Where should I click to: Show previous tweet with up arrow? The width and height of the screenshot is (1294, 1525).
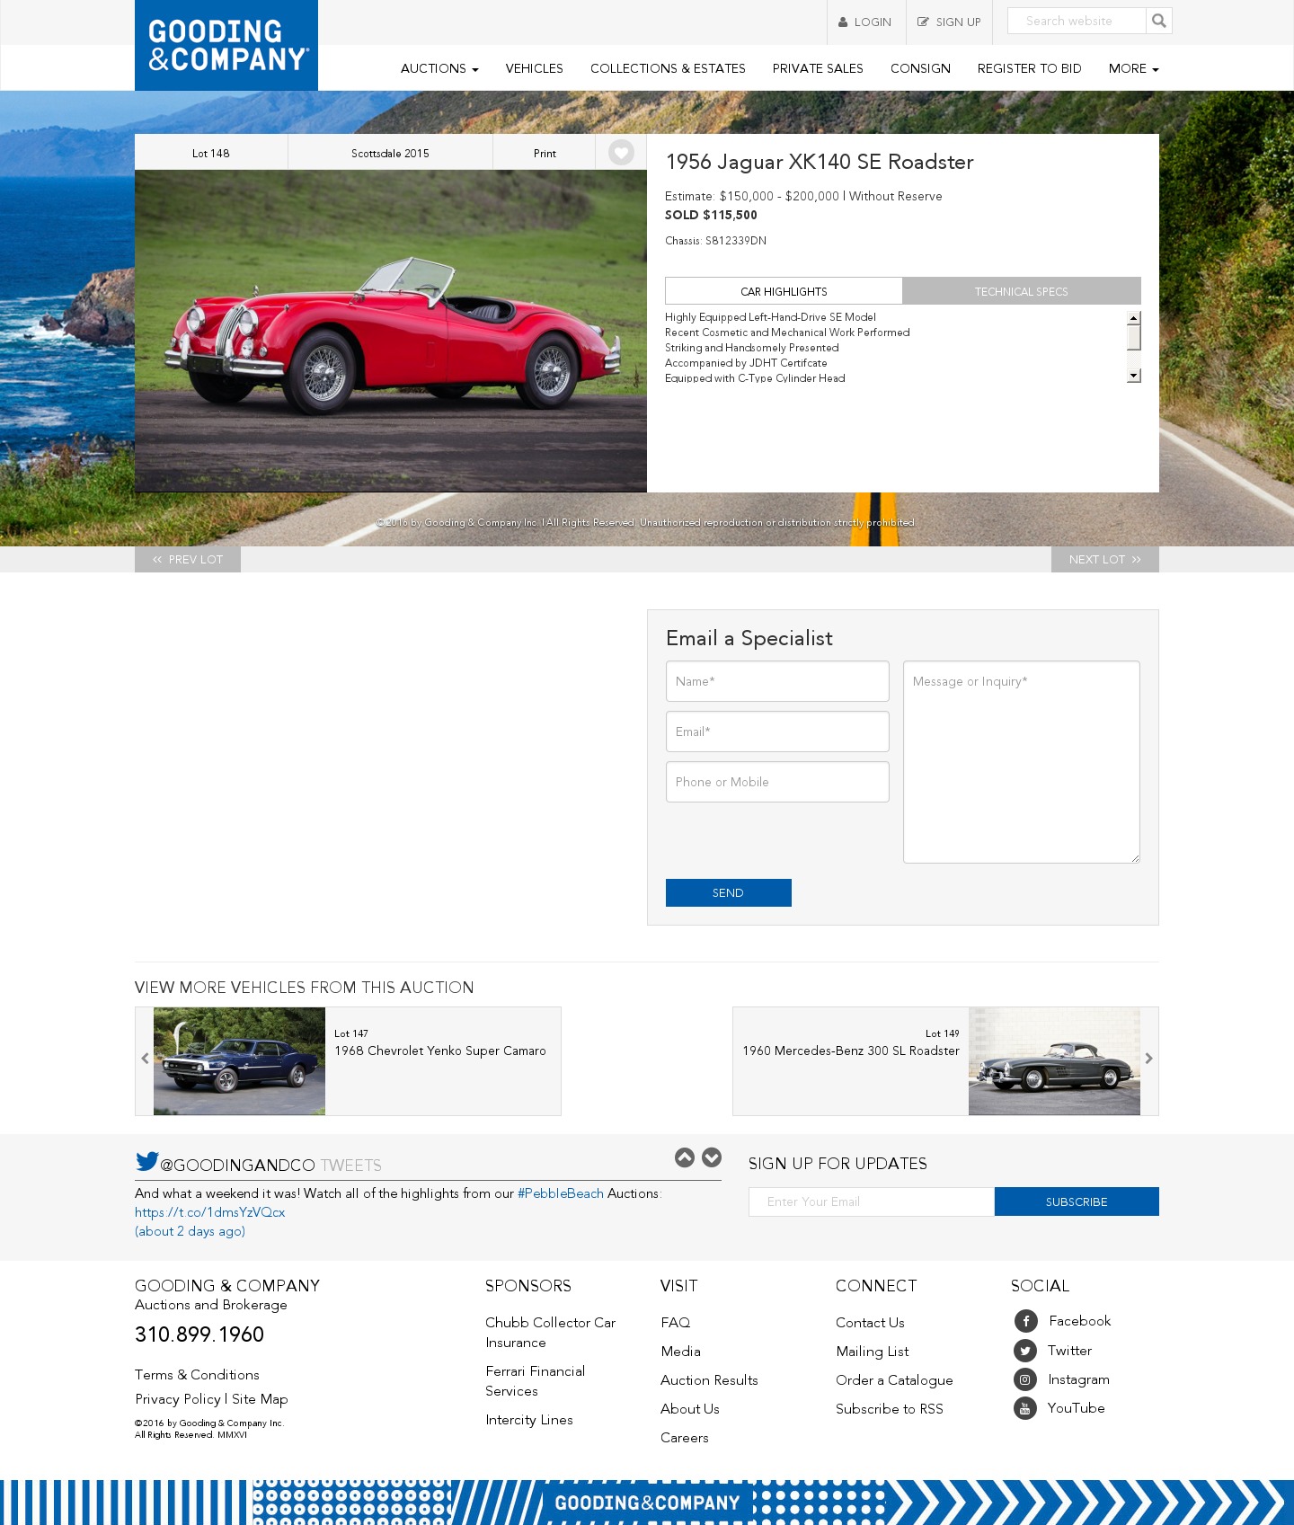coord(685,1157)
